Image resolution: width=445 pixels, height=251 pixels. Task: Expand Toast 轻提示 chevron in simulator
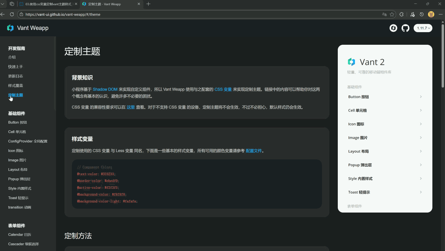(x=421, y=192)
